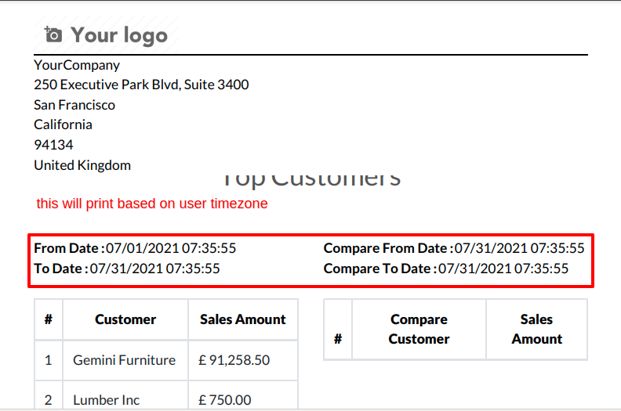Viewport: 621px width, 411px height.
Task: Click the 'Compare From Date' value
Action: click(519, 248)
